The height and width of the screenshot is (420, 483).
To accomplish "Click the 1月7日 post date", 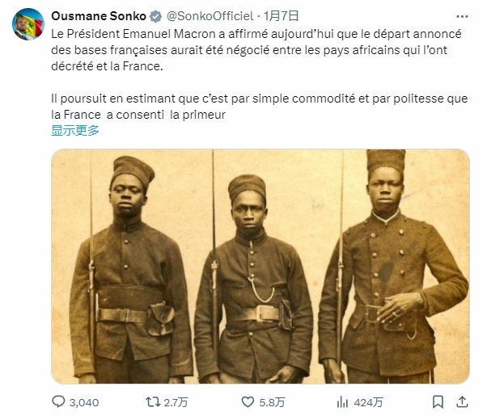I will 282,16.
